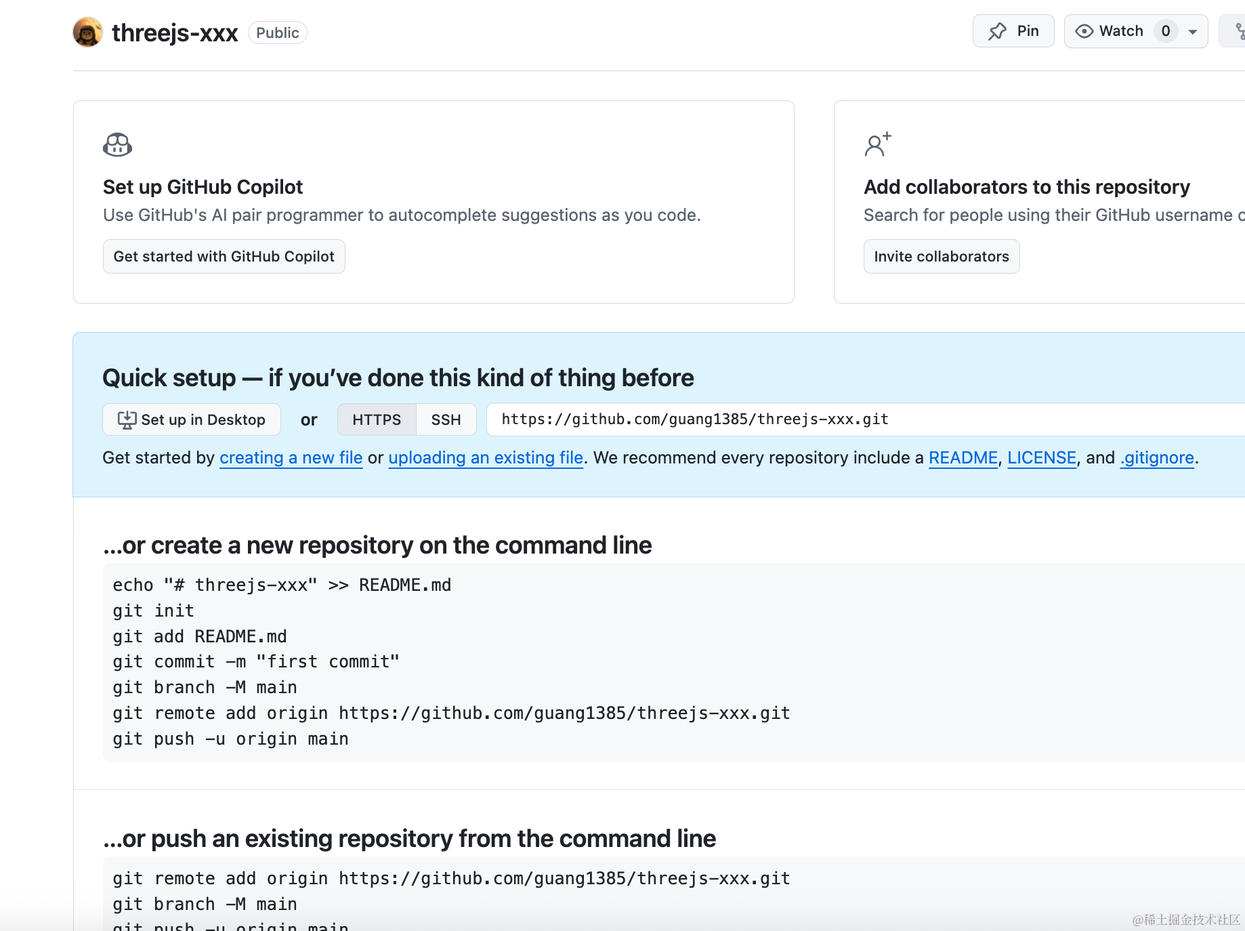This screenshot has height=931, width=1245.
Task: Click the Watch count badge showing 0
Action: tap(1166, 31)
